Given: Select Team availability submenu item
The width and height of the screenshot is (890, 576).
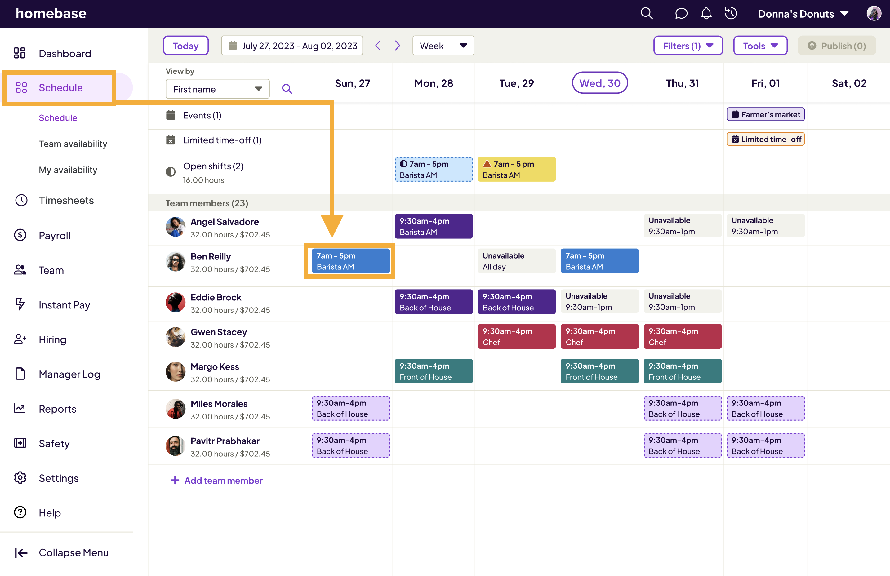Looking at the screenshot, I should click(73, 144).
